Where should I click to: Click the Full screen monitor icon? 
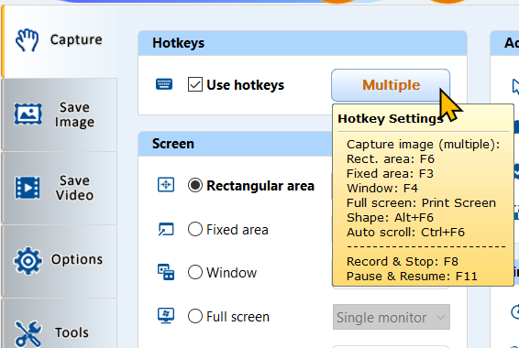pyautogui.click(x=166, y=316)
